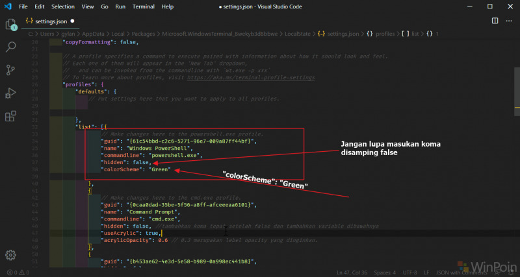Click the Spaces: 4 indentation status entry
Screen dimensions: 520x277
[385, 272]
